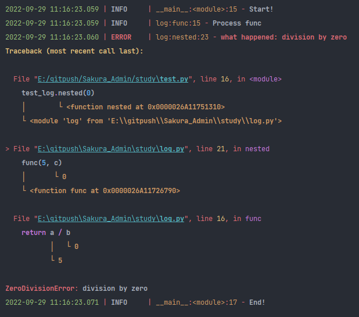The height and width of the screenshot is (317, 359).
Task: Click the 'Process func' log message
Action: (237, 23)
